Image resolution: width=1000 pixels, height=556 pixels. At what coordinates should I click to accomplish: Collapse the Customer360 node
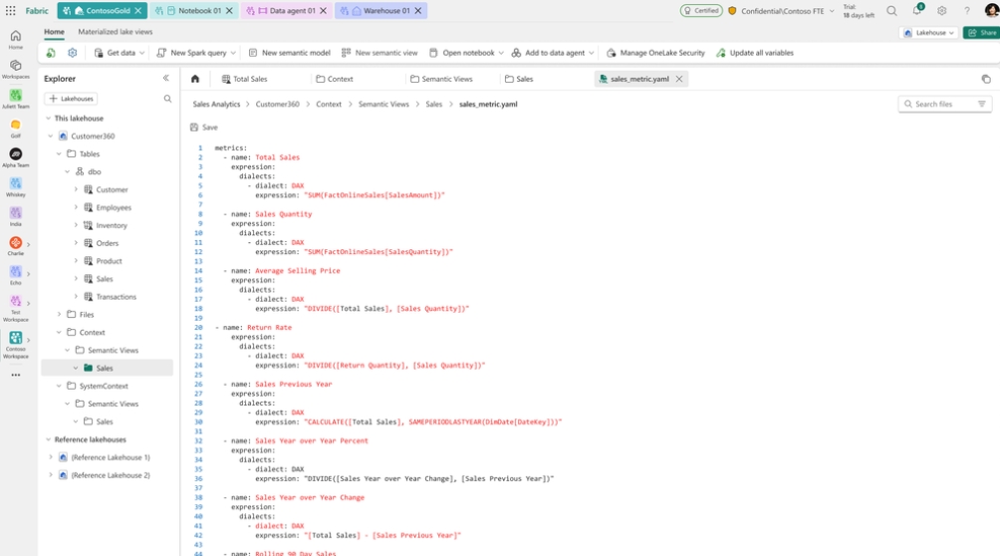pyautogui.click(x=51, y=136)
